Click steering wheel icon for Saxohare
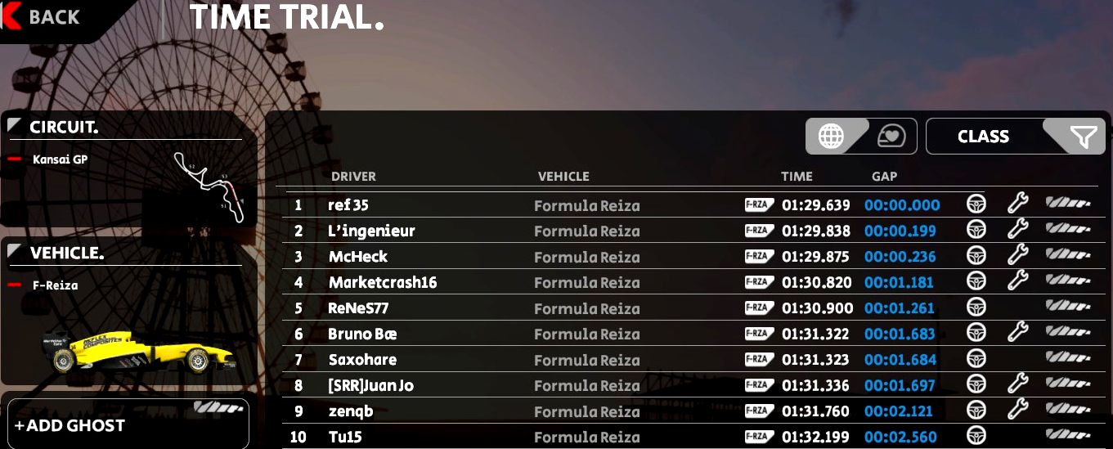1113x449 pixels. click(976, 359)
